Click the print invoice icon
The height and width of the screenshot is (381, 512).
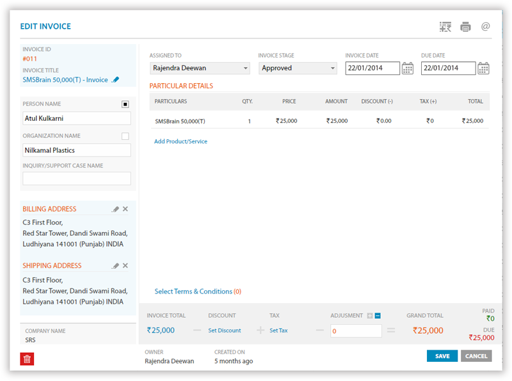coord(465,27)
